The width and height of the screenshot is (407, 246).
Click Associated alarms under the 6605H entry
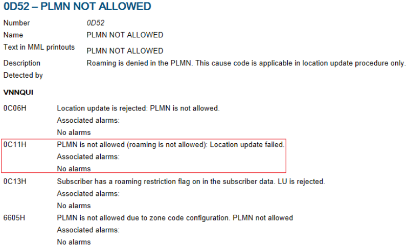click(x=88, y=230)
